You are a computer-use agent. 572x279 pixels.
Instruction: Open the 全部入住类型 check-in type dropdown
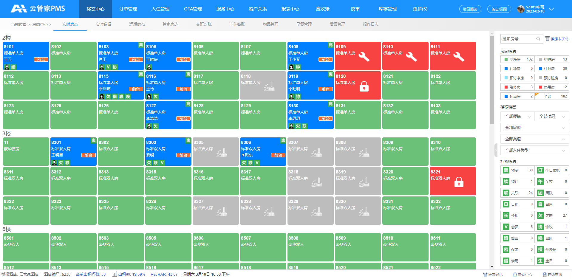pyautogui.click(x=534, y=150)
